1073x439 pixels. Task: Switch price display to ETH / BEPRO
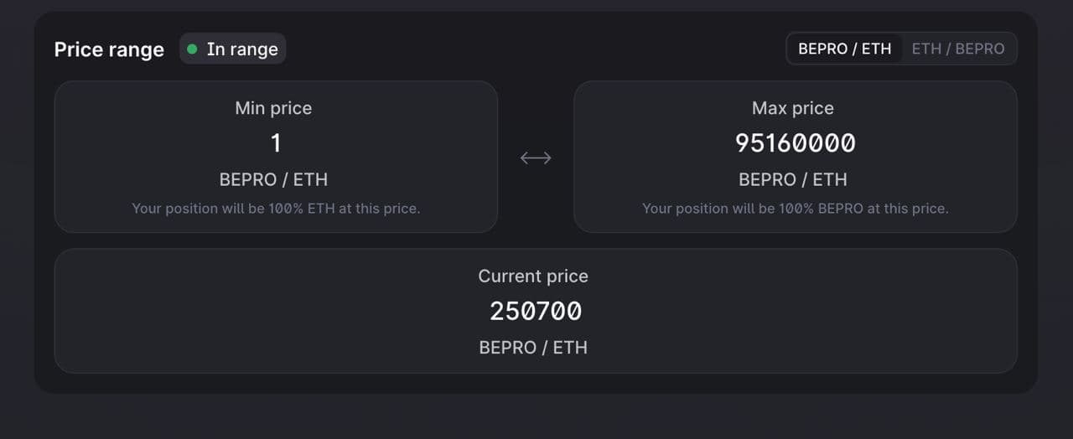point(957,49)
